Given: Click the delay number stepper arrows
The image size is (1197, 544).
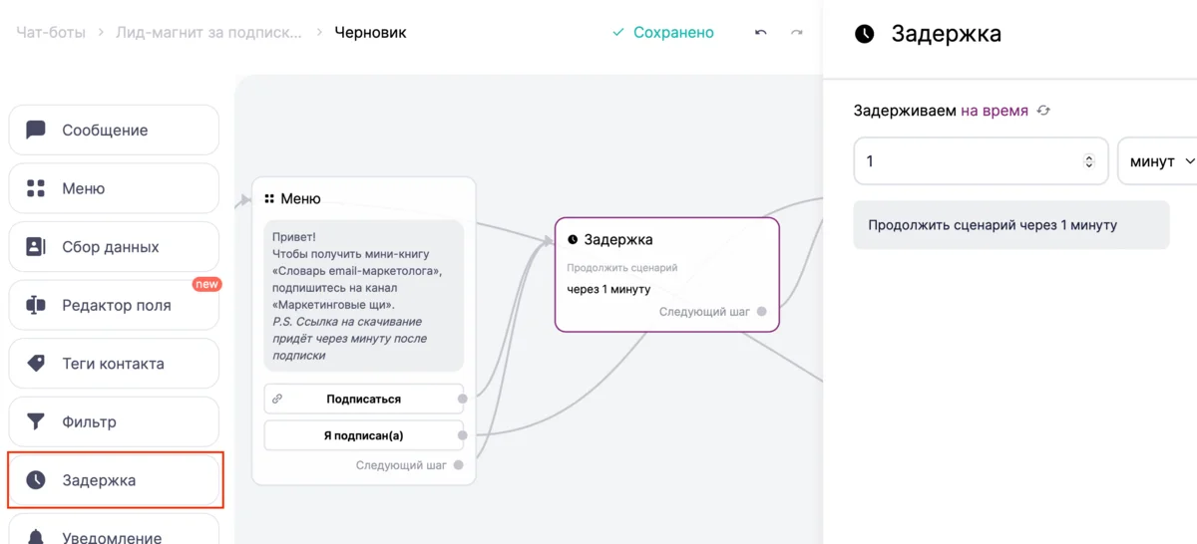Looking at the screenshot, I should 1089,161.
